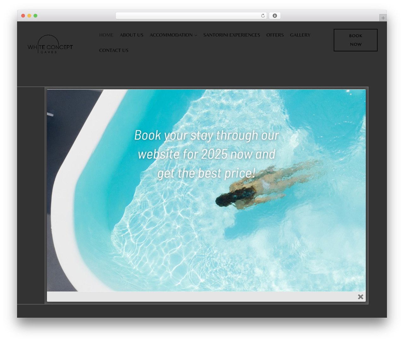This screenshot has height=342, width=404.
Task: Open the Gallery page
Action: 300,35
